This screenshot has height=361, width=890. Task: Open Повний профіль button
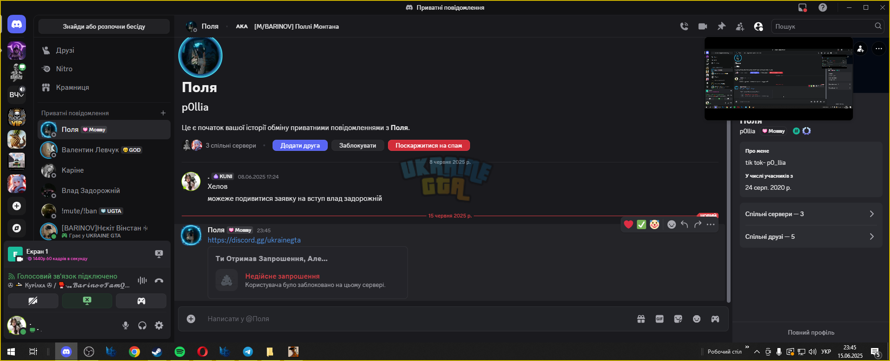811,332
